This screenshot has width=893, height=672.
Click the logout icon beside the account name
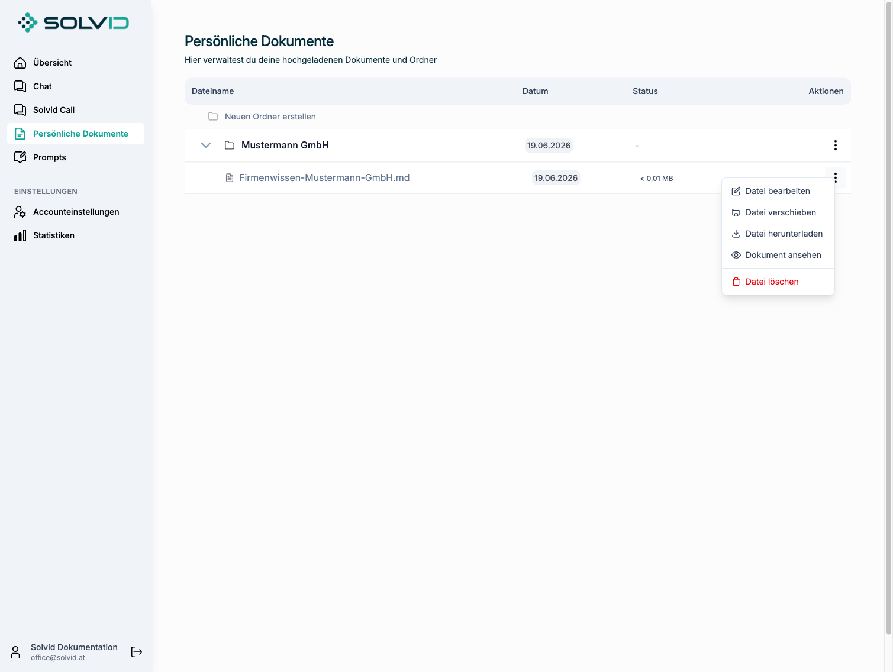coord(137,652)
